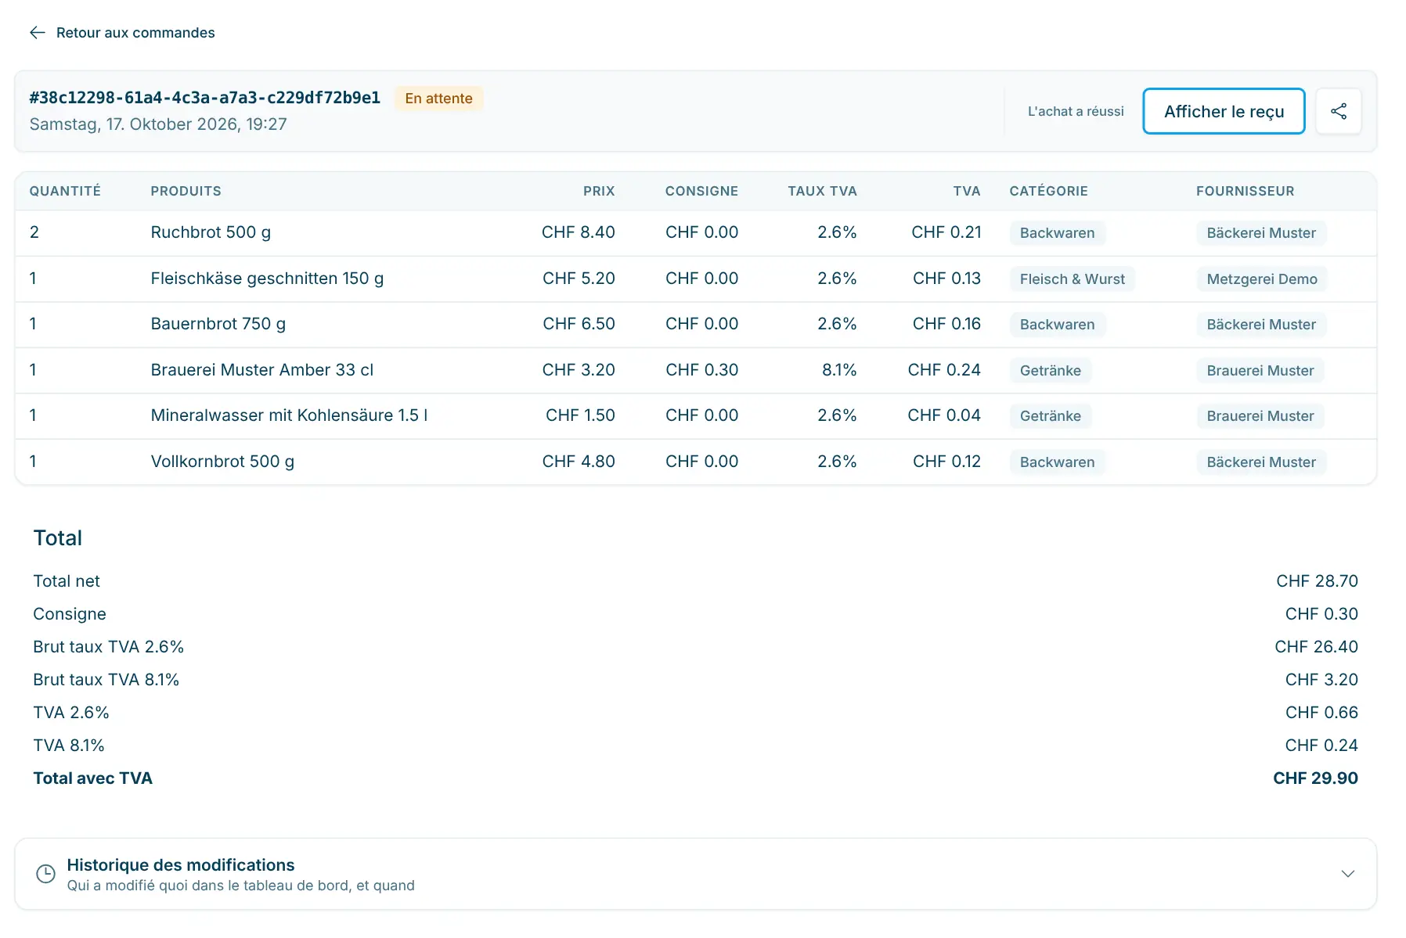The height and width of the screenshot is (938, 1406).
Task: Click the Brut taux TVA 2.6% label
Action: (x=108, y=647)
